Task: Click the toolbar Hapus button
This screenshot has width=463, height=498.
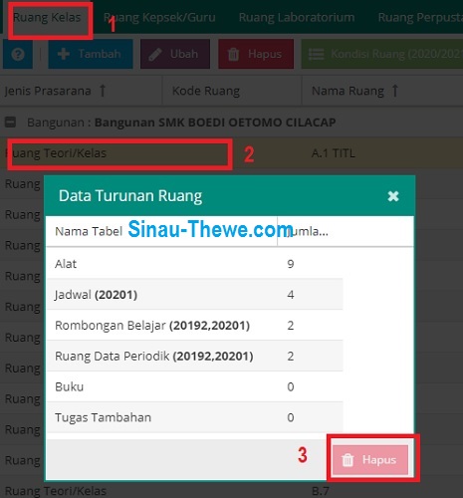Action: (256, 54)
